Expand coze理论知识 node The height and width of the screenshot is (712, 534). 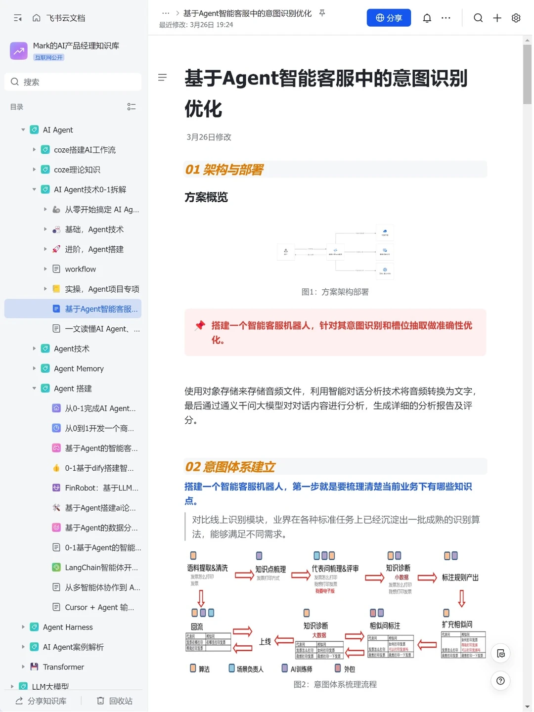pos(34,170)
